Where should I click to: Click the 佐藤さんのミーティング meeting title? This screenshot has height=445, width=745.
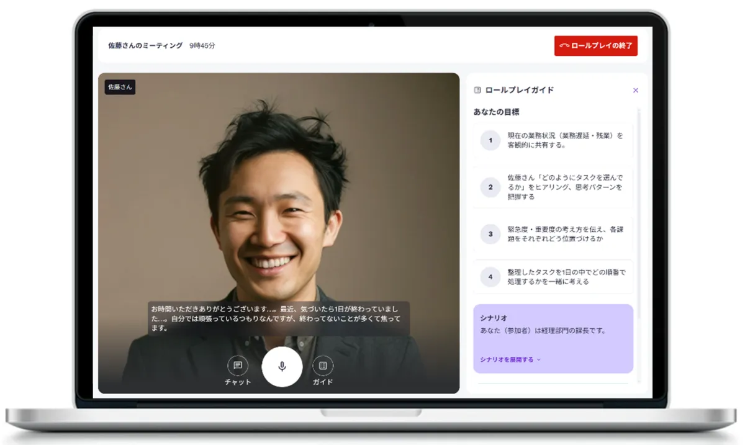click(145, 45)
